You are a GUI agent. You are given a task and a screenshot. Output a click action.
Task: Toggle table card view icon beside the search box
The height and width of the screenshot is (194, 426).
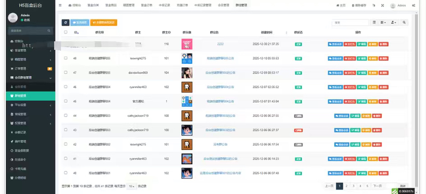click(374, 22)
